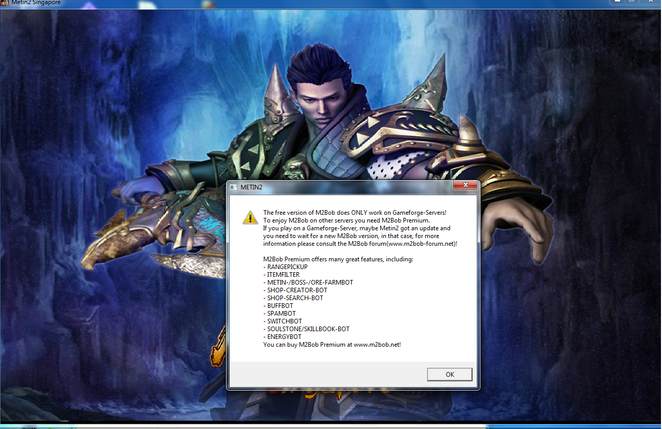
Task: Close the METIN2 dialog with the red X
Action: [465, 185]
